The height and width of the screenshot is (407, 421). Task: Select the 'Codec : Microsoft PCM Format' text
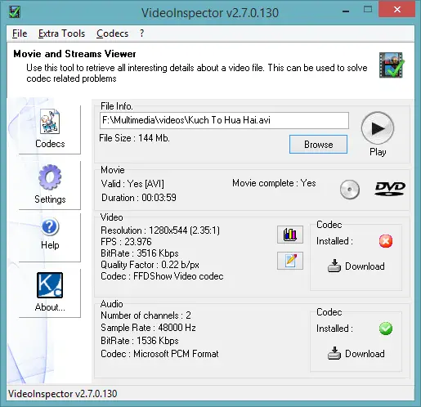159,354
